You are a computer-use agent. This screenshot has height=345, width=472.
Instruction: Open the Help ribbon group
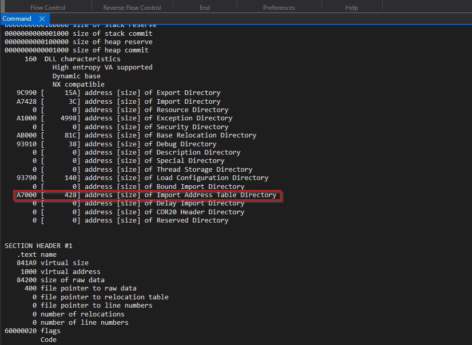(x=352, y=7)
